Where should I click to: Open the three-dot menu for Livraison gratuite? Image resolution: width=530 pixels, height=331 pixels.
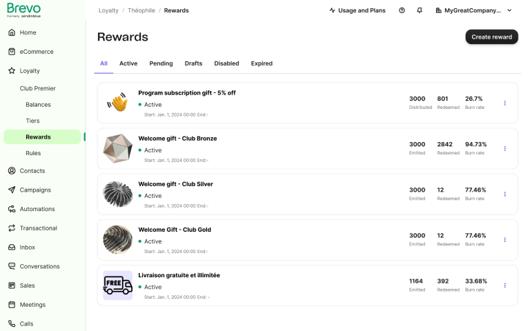tap(505, 285)
